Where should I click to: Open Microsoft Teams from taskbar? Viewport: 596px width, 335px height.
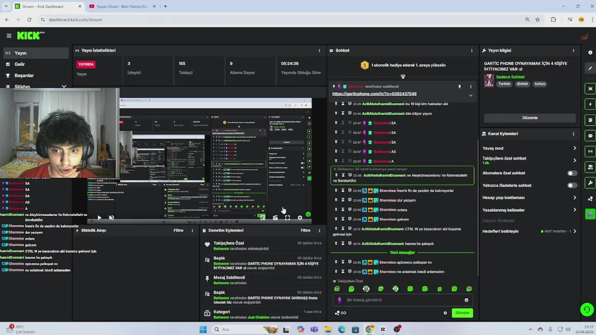click(314, 329)
